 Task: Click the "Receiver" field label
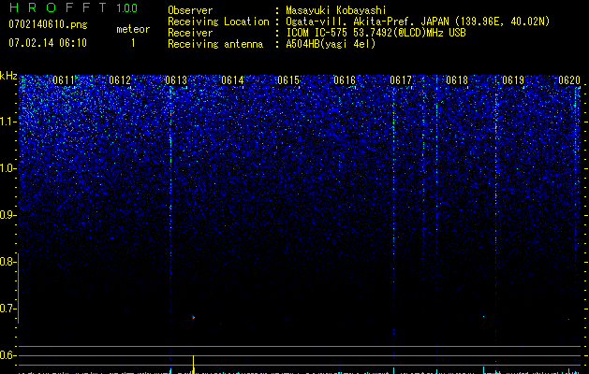coord(190,33)
